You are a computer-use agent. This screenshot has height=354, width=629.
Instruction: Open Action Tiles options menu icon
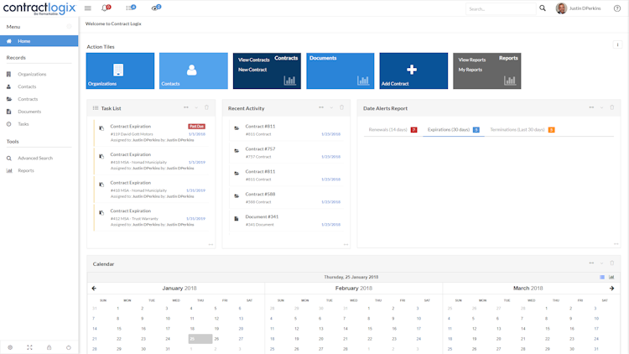click(617, 44)
